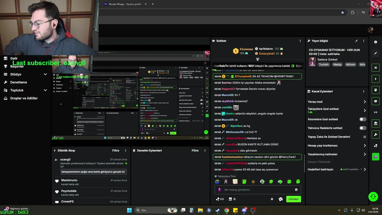Viewport: 382px width, 215px height.
Task: Click the green Gönder button
Action: [293, 199]
